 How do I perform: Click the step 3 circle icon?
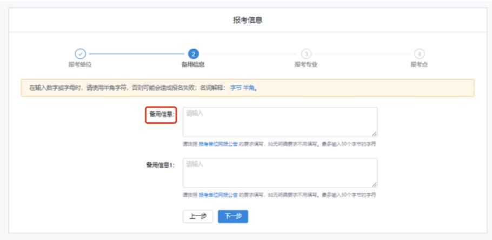306,54
